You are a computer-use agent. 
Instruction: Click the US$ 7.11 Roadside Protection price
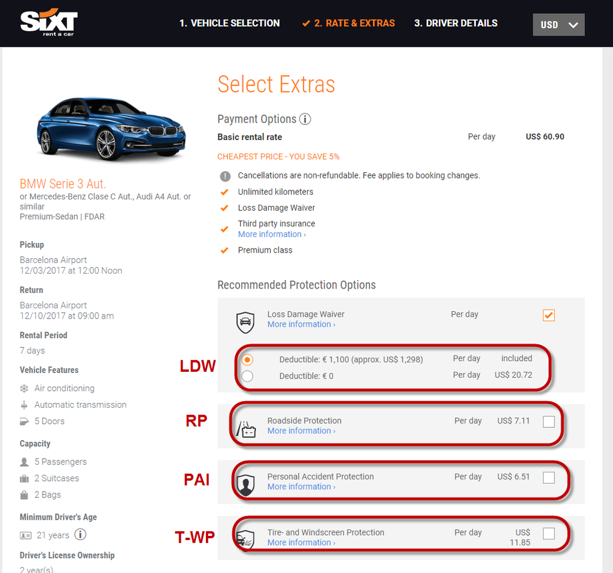coord(513,420)
